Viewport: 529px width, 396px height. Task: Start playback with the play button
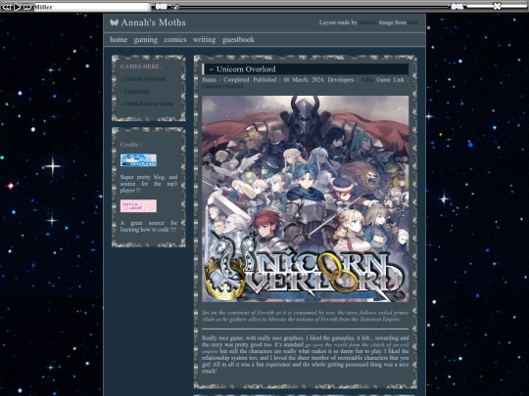(x=18, y=7)
